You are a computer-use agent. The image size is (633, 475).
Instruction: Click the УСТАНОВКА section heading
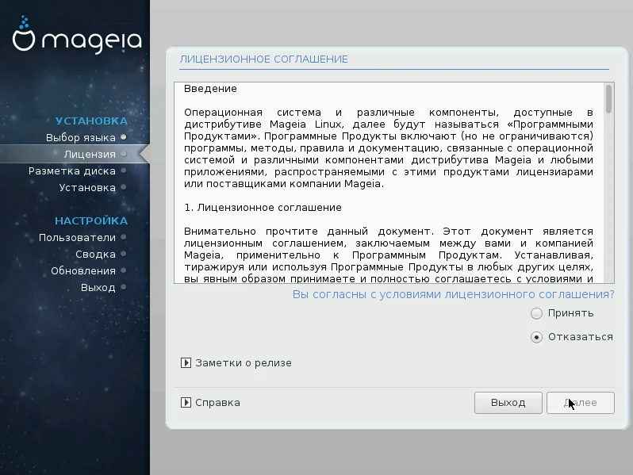pyautogui.click(x=92, y=121)
